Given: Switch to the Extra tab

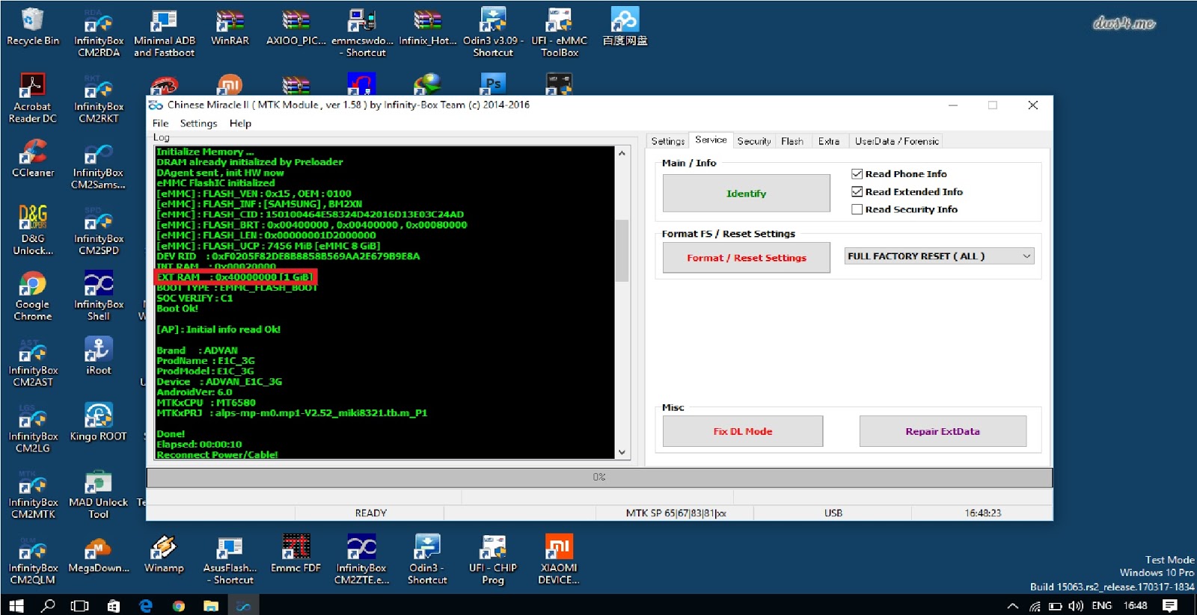Looking at the screenshot, I should point(828,141).
